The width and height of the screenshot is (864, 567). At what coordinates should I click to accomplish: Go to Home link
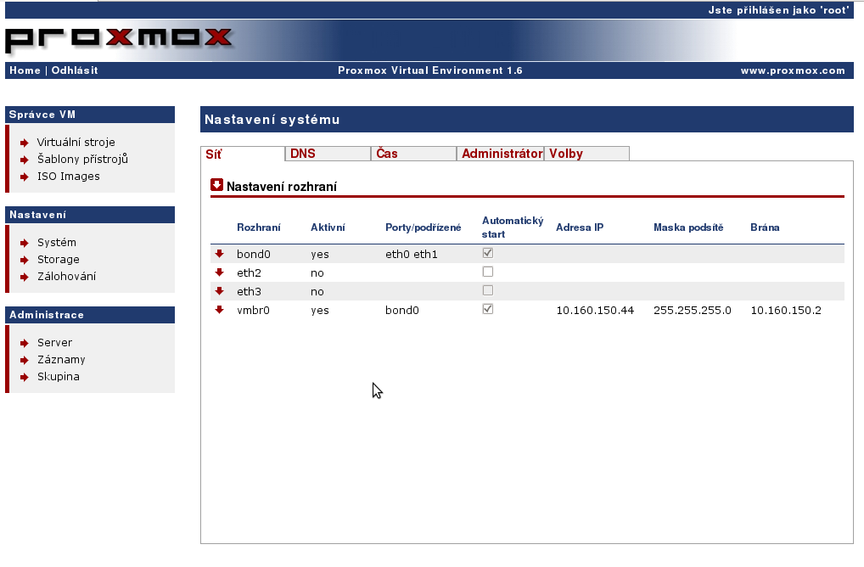tap(25, 70)
